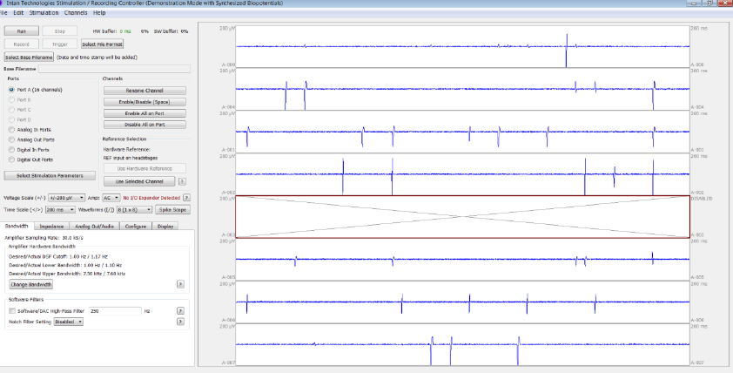
Task: Click Use Hardware Reference button
Action: pos(145,168)
